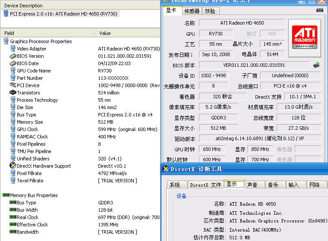Click the GPU Code Name row icon
The image size is (328, 241).
(x=13, y=70)
